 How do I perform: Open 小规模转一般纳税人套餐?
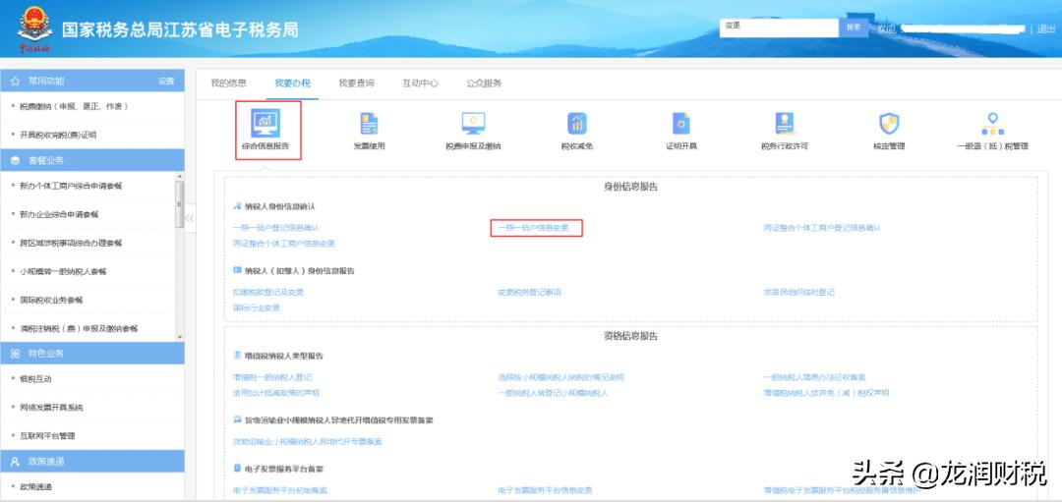[x=63, y=271]
